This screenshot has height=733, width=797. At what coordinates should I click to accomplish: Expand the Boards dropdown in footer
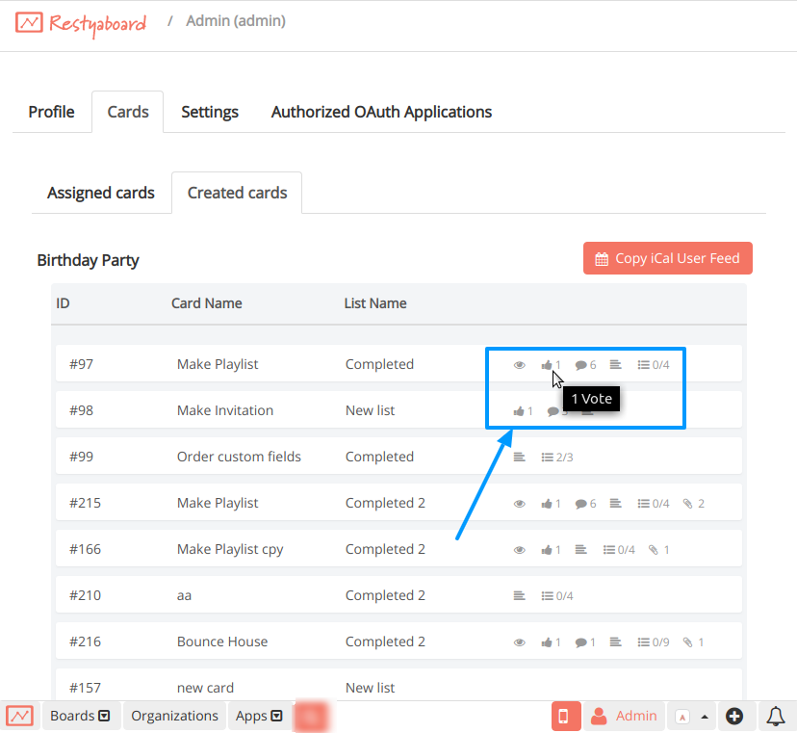coord(80,716)
